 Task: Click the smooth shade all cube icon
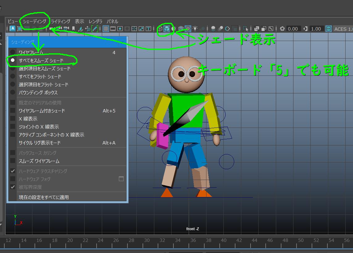tap(167, 29)
